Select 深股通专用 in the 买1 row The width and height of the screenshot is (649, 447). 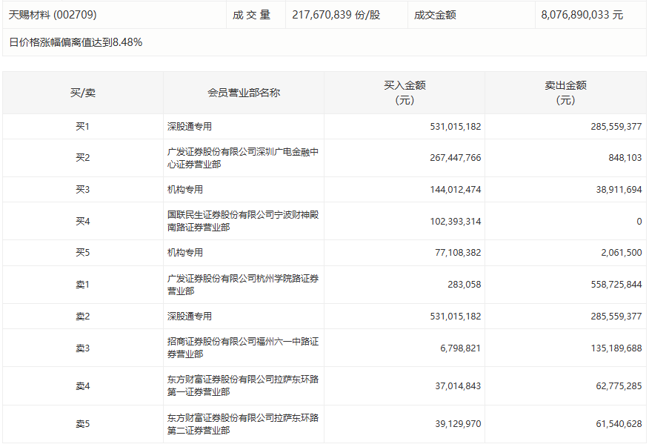tap(190, 127)
